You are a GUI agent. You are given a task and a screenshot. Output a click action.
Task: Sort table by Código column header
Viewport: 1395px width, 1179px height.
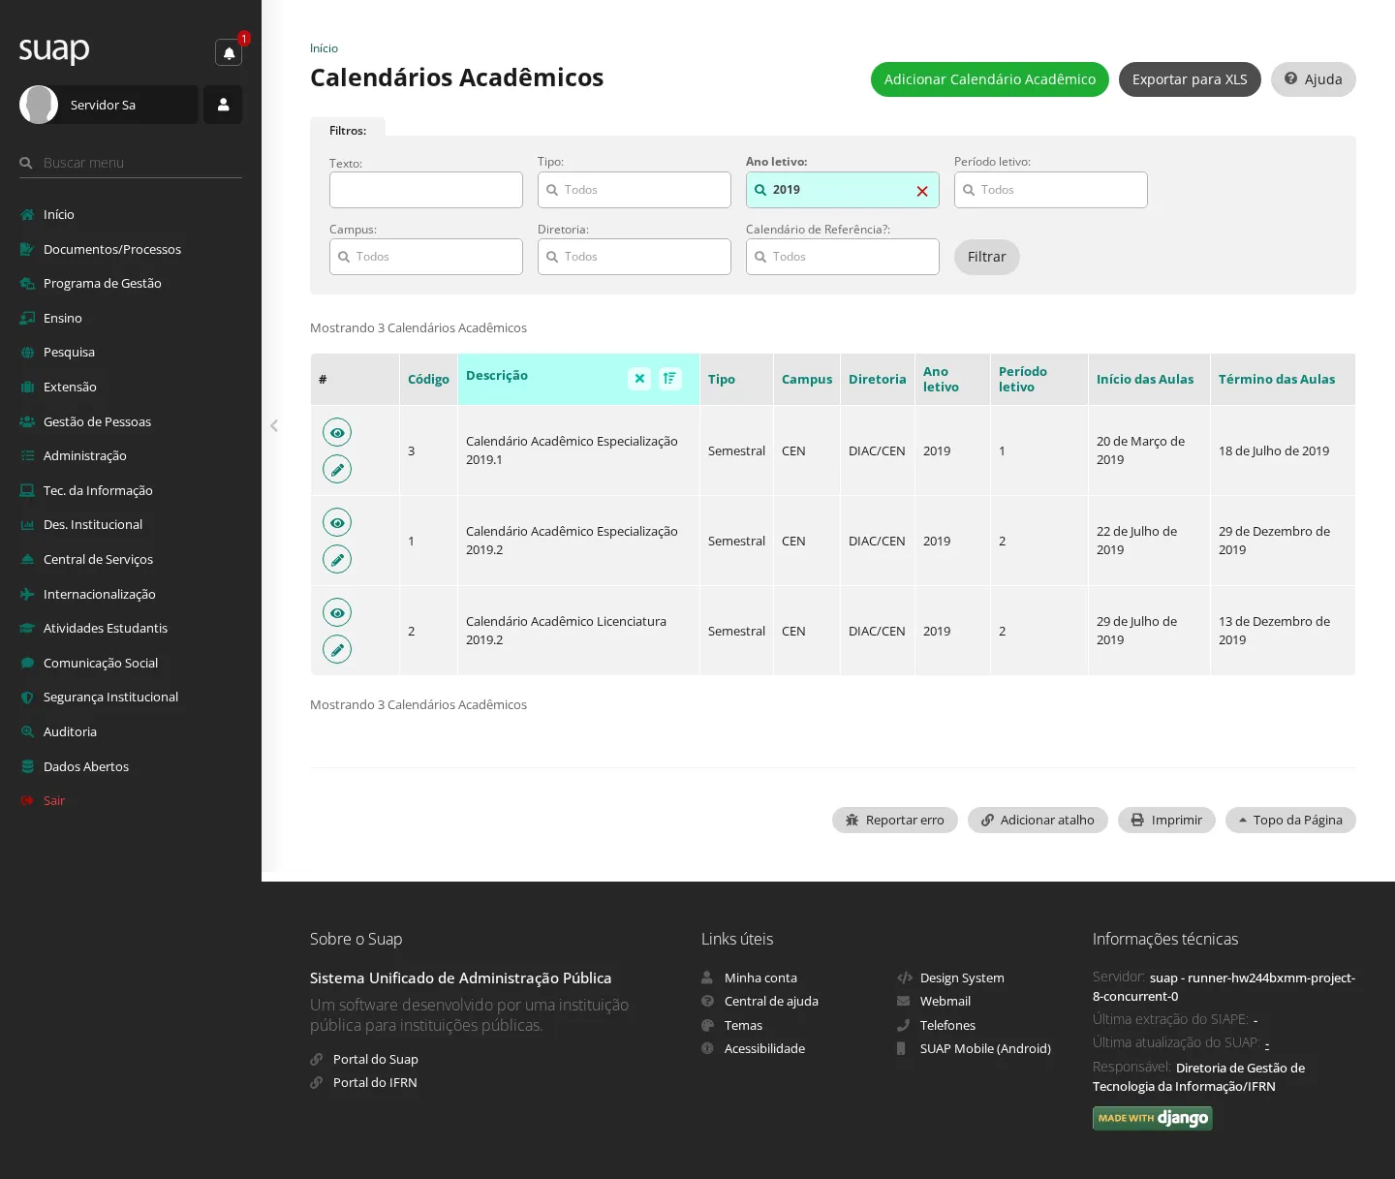tap(428, 379)
